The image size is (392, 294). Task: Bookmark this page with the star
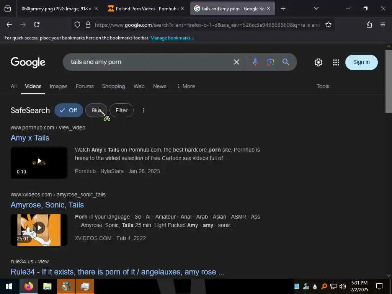coord(328,25)
